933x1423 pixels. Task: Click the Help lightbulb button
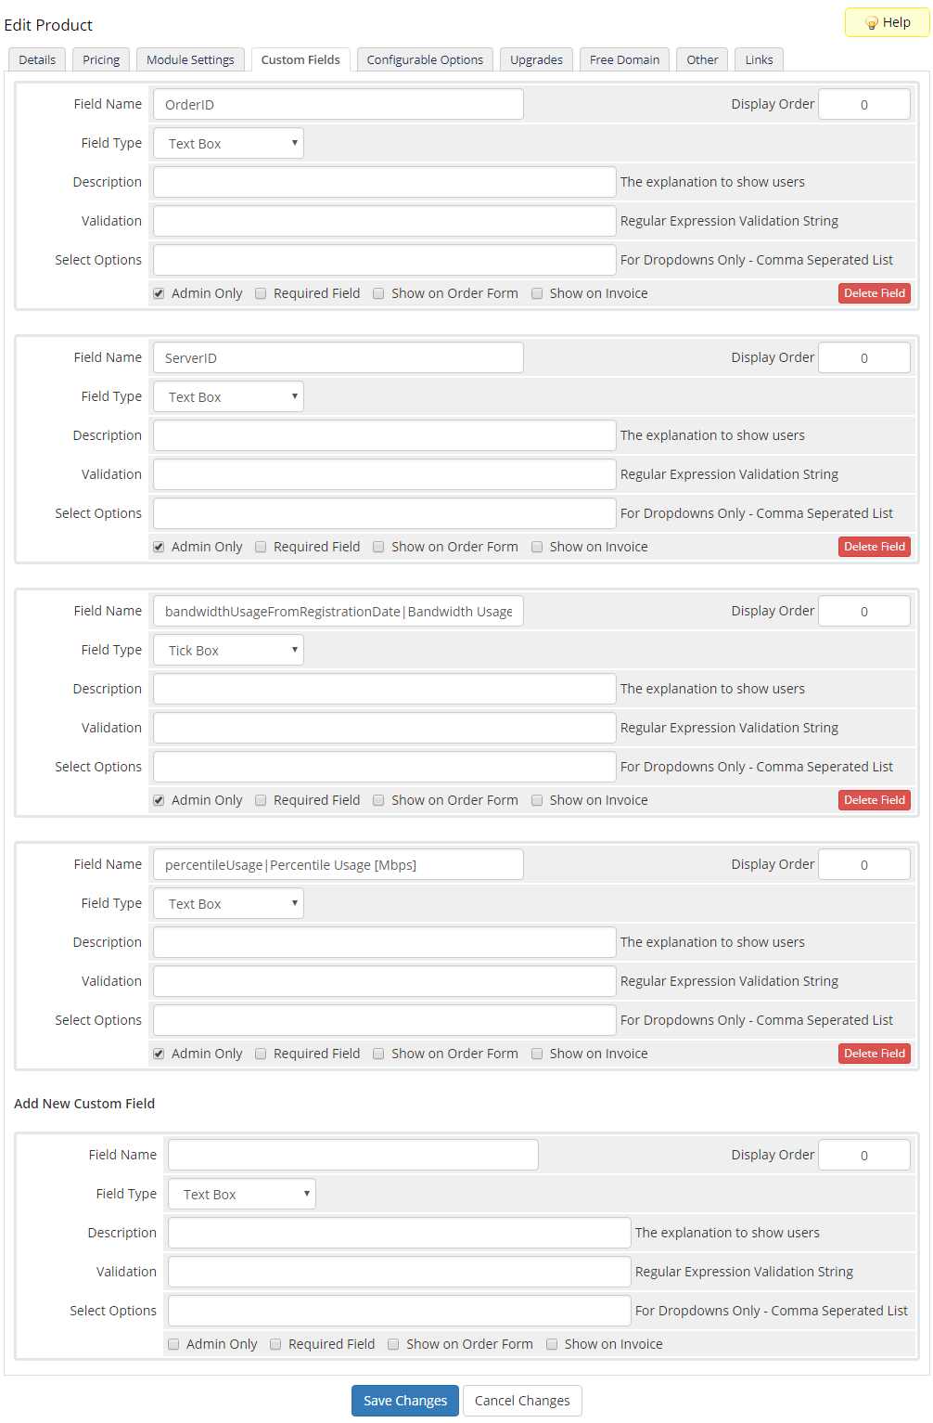(887, 22)
